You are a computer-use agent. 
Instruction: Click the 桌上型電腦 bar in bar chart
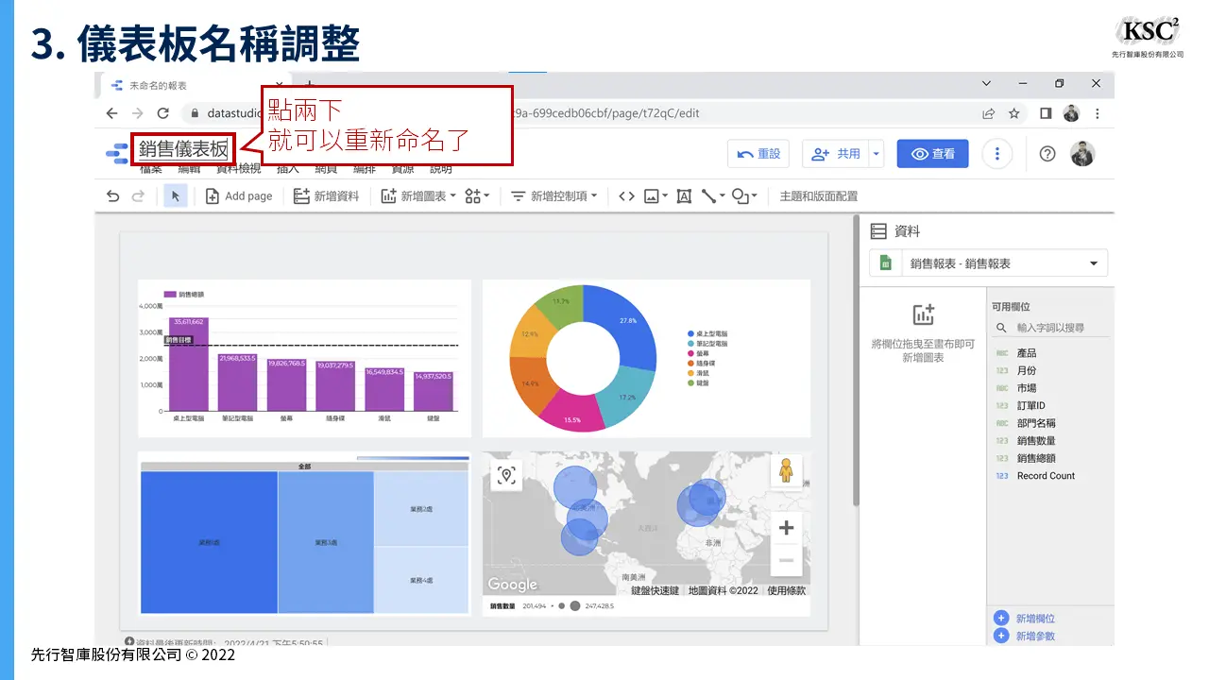(189, 364)
